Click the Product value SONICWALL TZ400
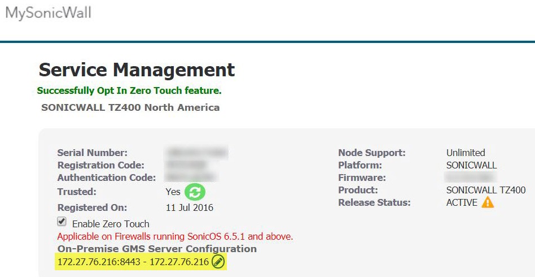The width and height of the screenshot is (535, 277). pyautogui.click(x=485, y=190)
